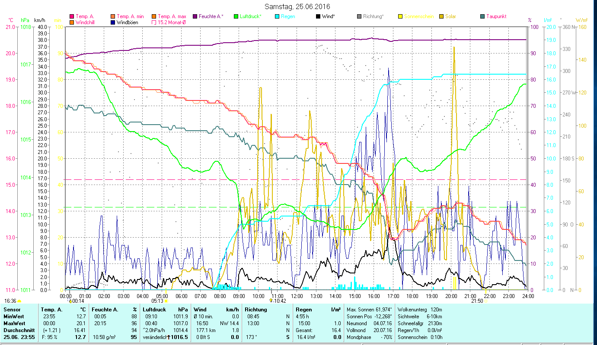Click the purple Feuchte A.* legend square

(195, 16)
